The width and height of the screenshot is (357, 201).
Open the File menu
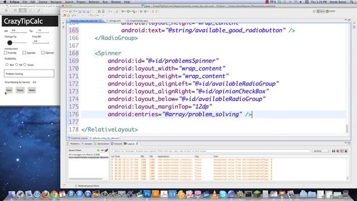25,2
